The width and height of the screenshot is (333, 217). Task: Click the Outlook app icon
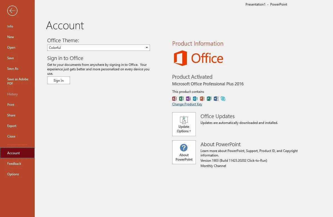tap(195, 99)
